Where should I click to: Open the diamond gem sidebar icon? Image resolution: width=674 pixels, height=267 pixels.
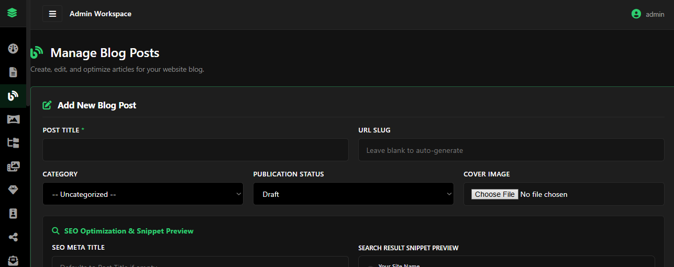pos(13,190)
